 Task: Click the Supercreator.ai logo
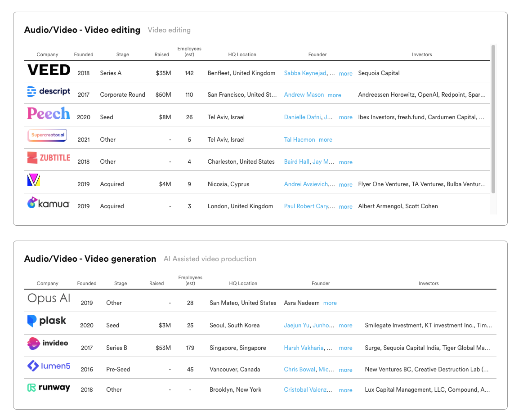click(47, 135)
